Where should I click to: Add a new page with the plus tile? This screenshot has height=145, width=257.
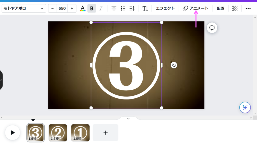(x=105, y=133)
